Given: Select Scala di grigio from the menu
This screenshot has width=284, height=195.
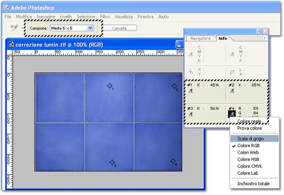Looking at the screenshot, I should tap(250, 138).
